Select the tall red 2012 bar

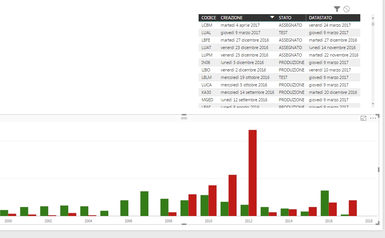tap(253, 173)
